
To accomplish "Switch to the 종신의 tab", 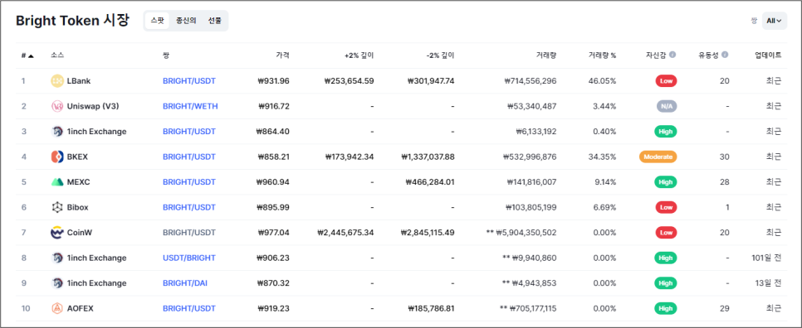I will coord(186,21).
